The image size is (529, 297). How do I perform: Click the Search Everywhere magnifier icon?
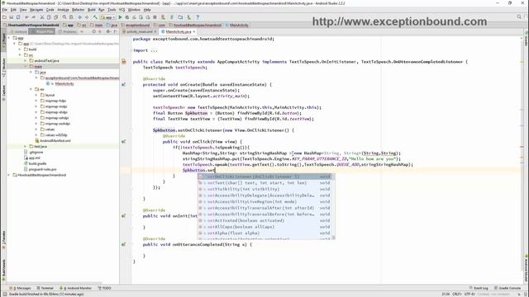coord(519,16)
